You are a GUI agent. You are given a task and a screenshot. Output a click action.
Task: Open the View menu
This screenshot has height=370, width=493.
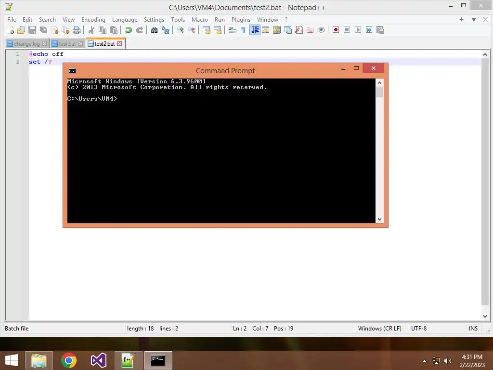(68, 19)
